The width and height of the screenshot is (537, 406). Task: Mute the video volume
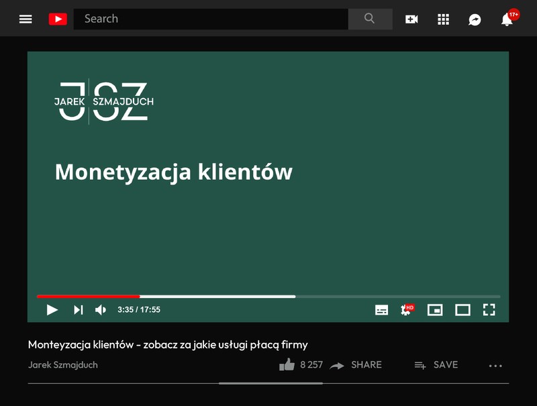coord(101,310)
